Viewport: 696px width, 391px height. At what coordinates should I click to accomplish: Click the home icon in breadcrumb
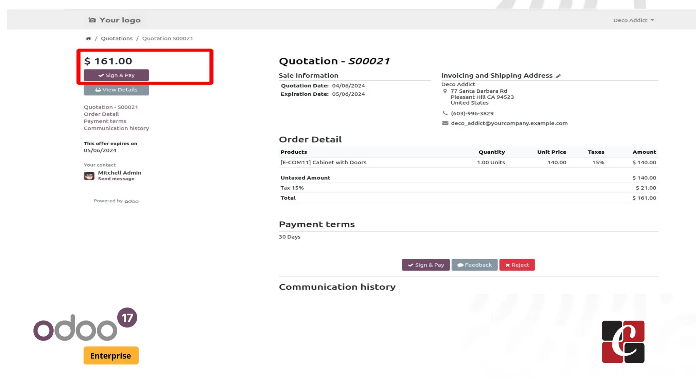click(x=88, y=38)
